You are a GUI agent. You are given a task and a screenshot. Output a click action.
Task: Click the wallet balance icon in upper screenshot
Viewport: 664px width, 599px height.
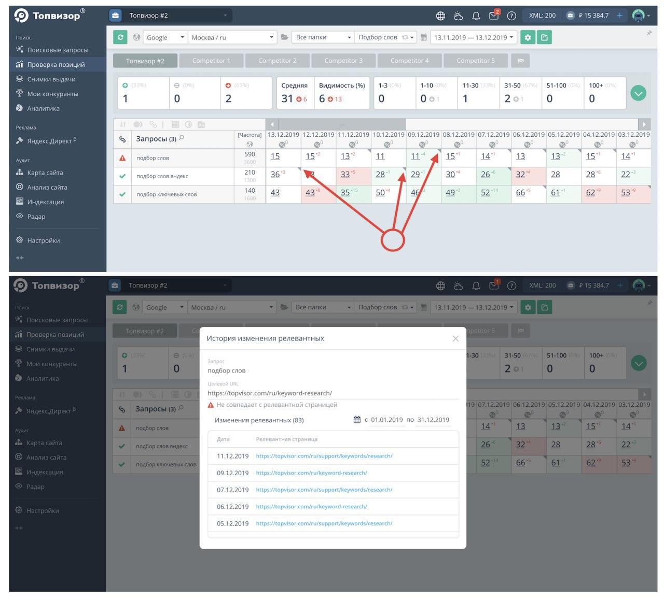point(570,16)
